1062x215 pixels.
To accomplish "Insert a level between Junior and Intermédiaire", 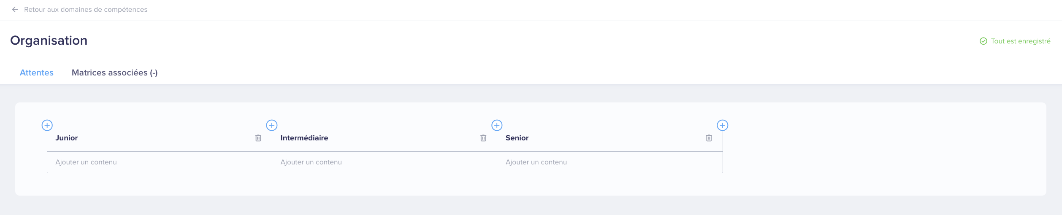I will [272, 125].
